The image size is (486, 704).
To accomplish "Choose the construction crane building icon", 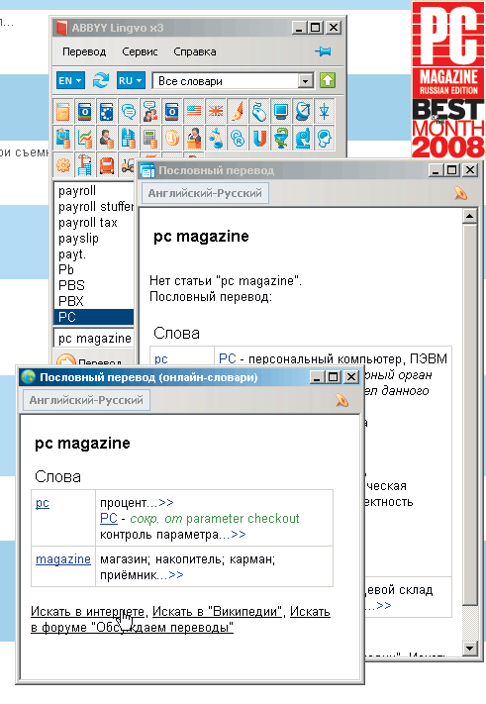I will pyautogui.click(x=85, y=165).
